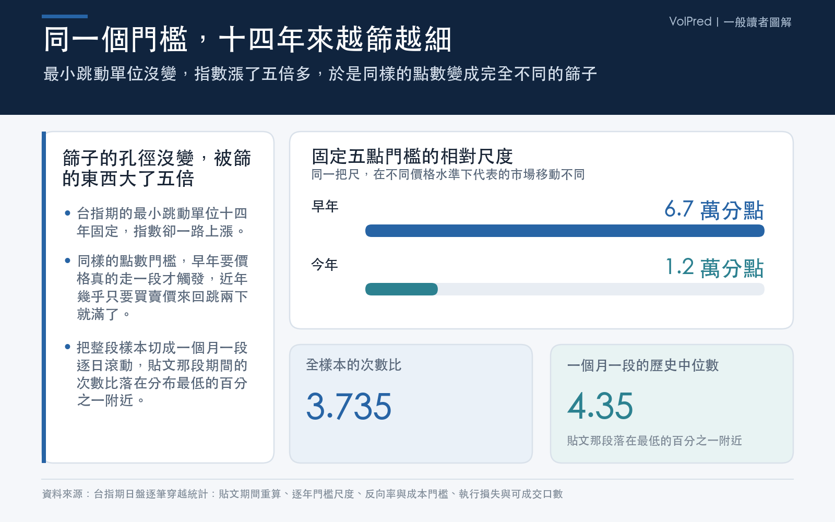Click the blue 早年 progress bar
This screenshot has width=835, height=522.
(x=565, y=231)
